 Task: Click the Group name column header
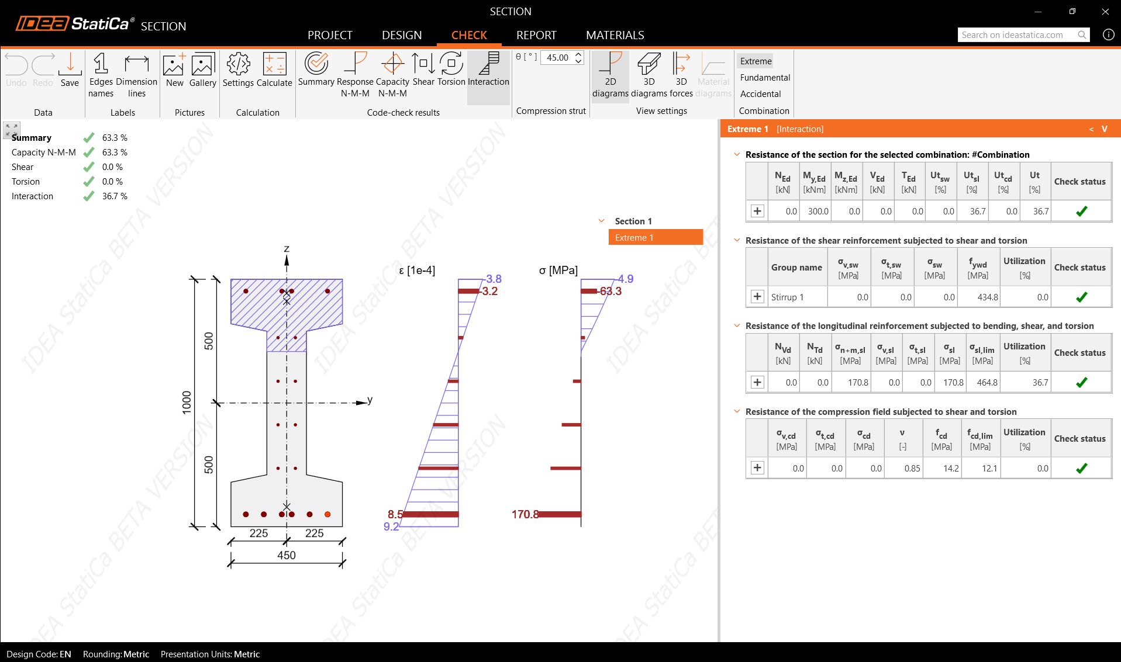(x=796, y=268)
